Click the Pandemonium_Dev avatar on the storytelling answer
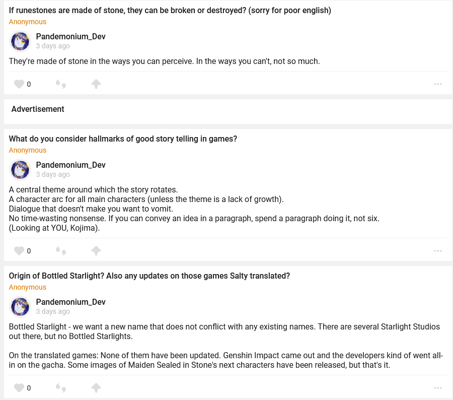 (x=21, y=170)
